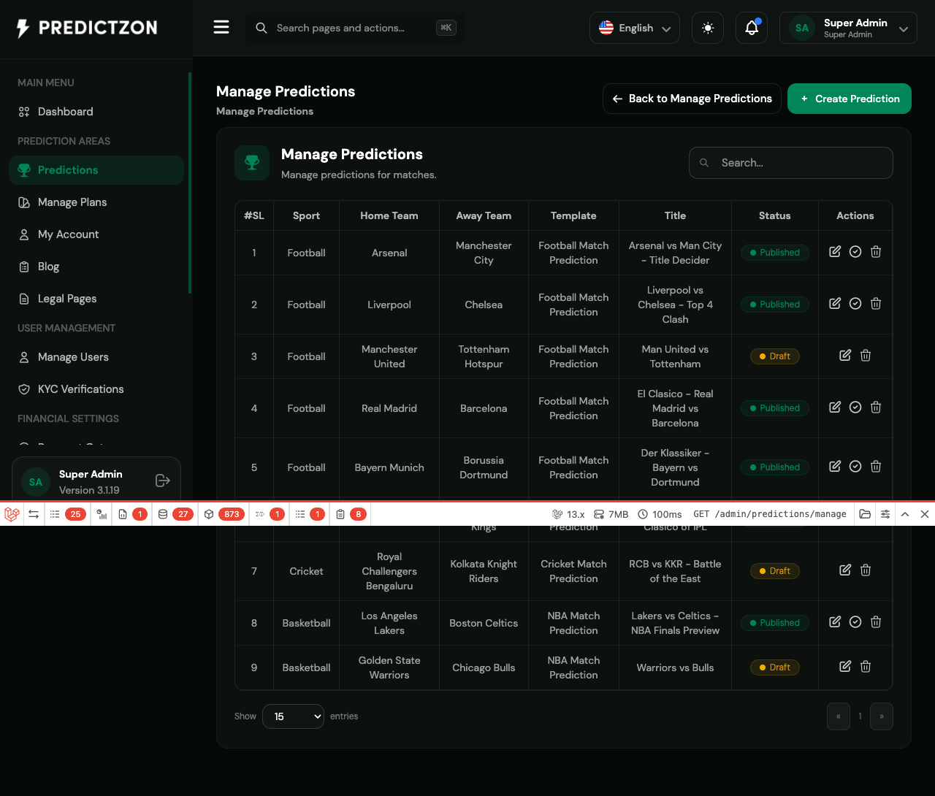Edit the Man United vs Tottenham draft
Viewport: 935px width, 796px height.
(x=845, y=356)
